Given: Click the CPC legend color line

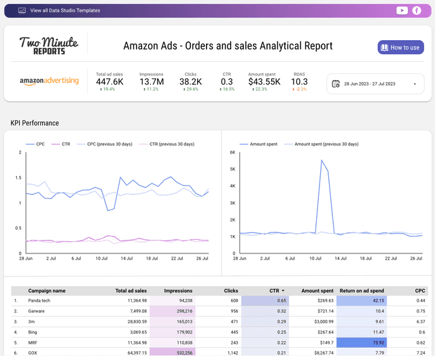Looking at the screenshot, I should pyautogui.click(x=30, y=144).
